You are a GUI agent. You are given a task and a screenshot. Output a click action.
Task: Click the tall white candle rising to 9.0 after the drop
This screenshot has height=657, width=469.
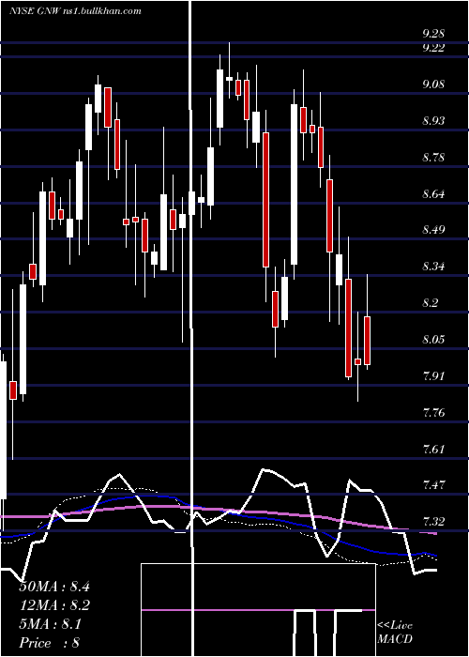click(295, 184)
